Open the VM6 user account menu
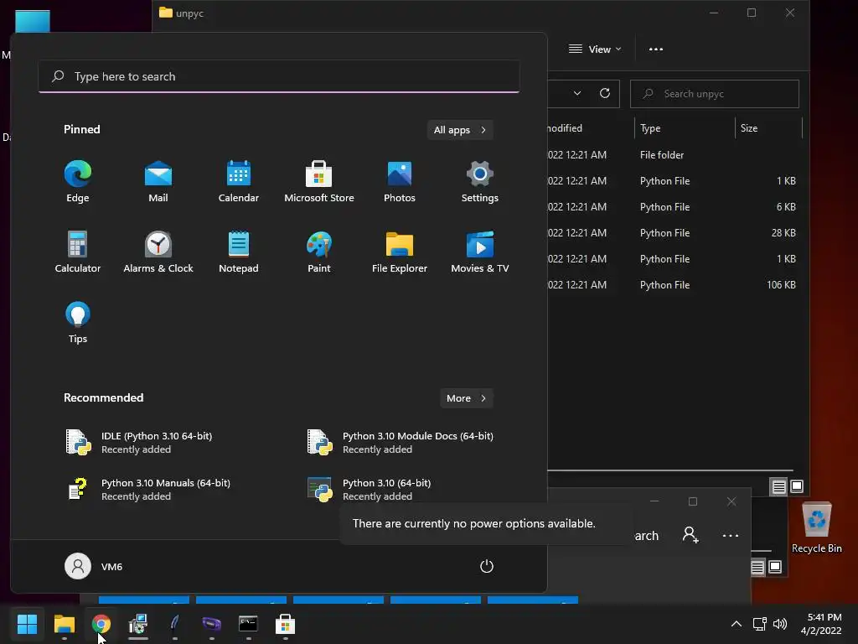Screen dimensions: 858x644 coord(94,566)
